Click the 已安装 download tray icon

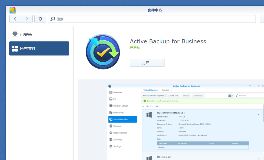click(x=15, y=34)
